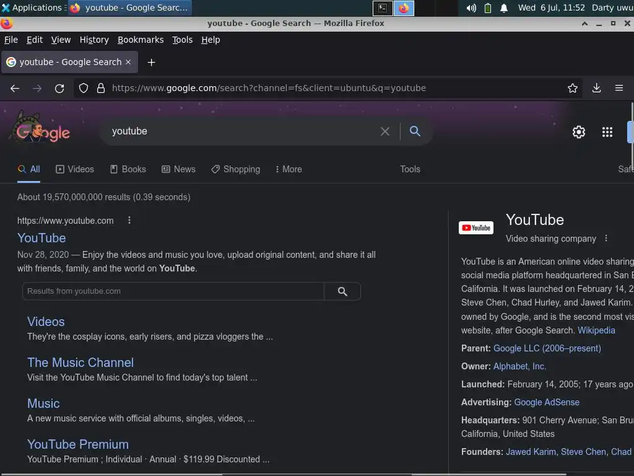
Task: Open the Bookmarks menu
Action: 141,40
